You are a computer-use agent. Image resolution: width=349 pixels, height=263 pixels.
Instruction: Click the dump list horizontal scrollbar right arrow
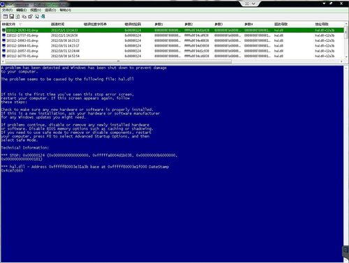(341, 61)
